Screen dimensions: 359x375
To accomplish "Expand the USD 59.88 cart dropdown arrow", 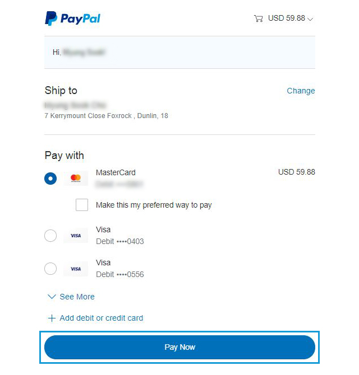I will point(310,19).
